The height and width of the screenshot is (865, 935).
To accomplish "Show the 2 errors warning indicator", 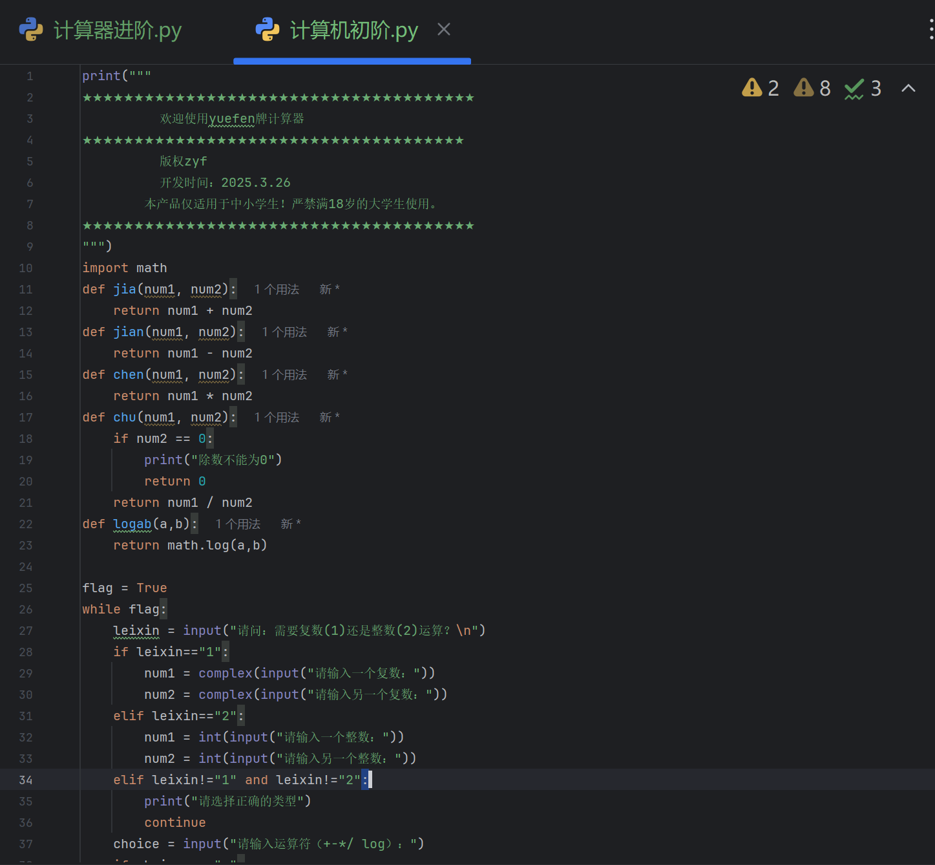I will pyautogui.click(x=761, y=87).
